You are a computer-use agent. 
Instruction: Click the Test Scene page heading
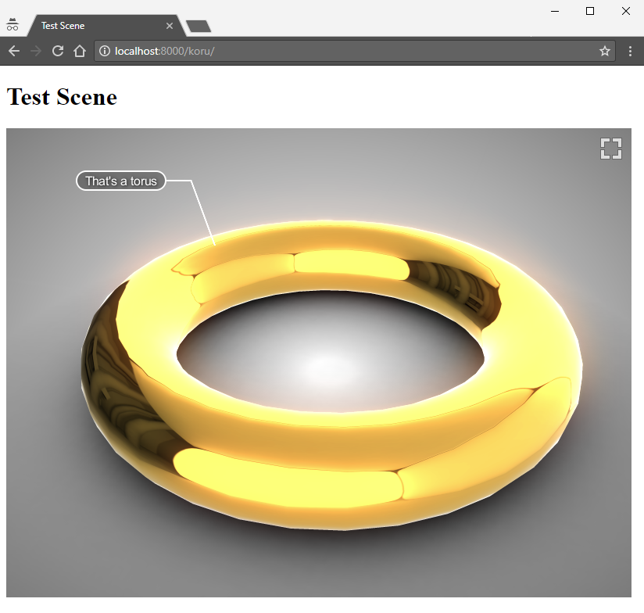pyautogui.click(x=62, y=98)
